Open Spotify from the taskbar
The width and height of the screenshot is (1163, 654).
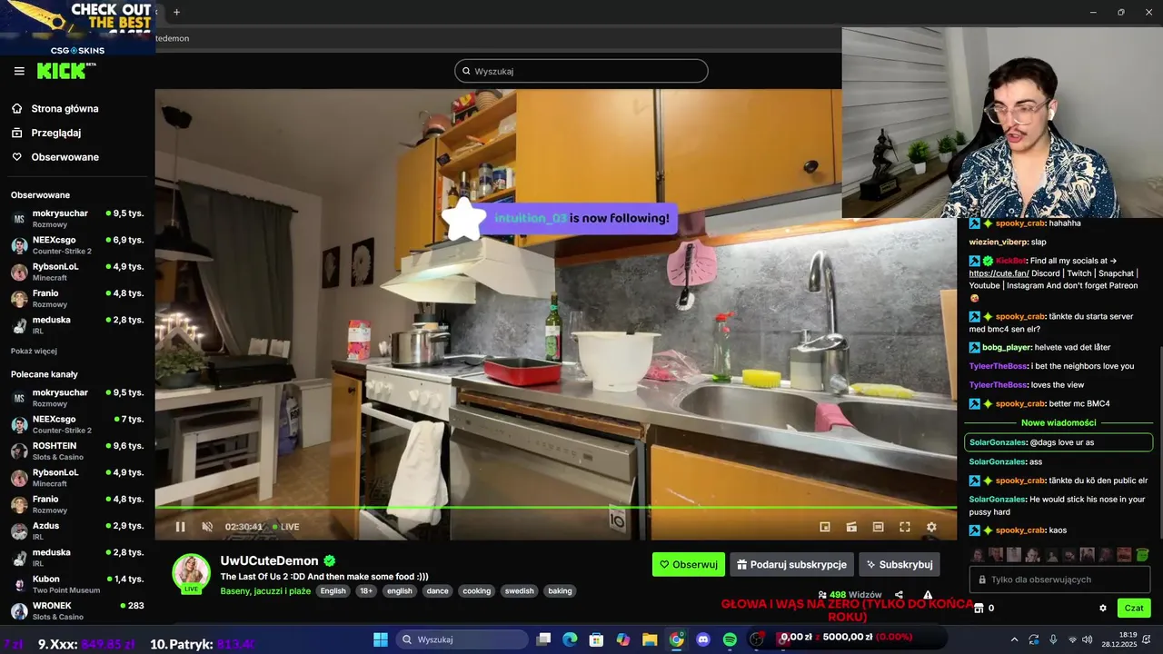pos(730,639)
